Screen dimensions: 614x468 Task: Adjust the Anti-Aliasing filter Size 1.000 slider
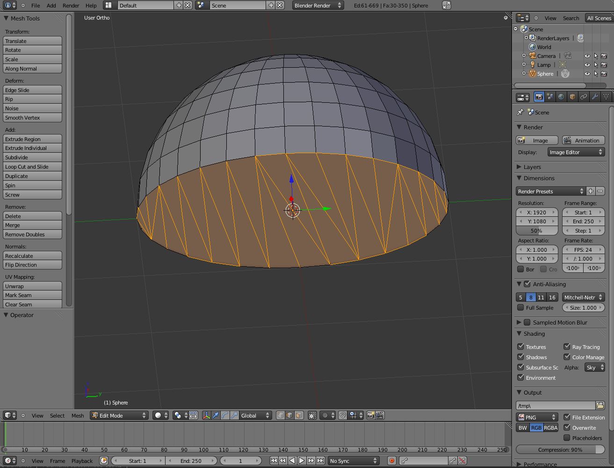(x=583, y=307)
